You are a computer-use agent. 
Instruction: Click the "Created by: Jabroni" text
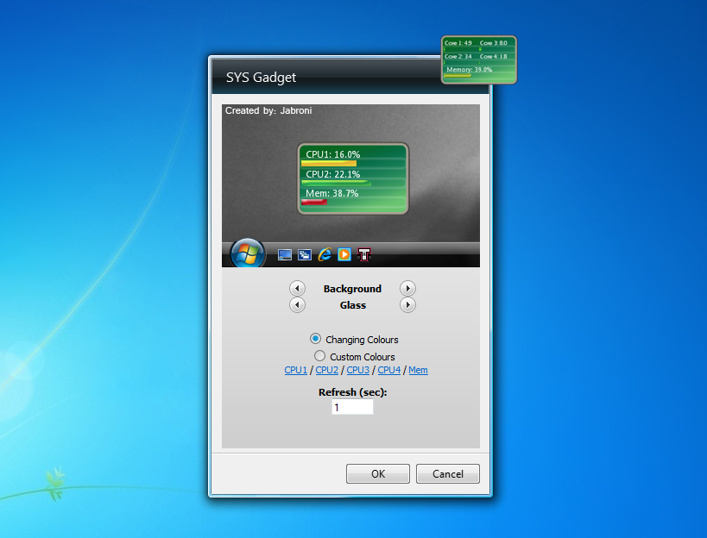268,110
